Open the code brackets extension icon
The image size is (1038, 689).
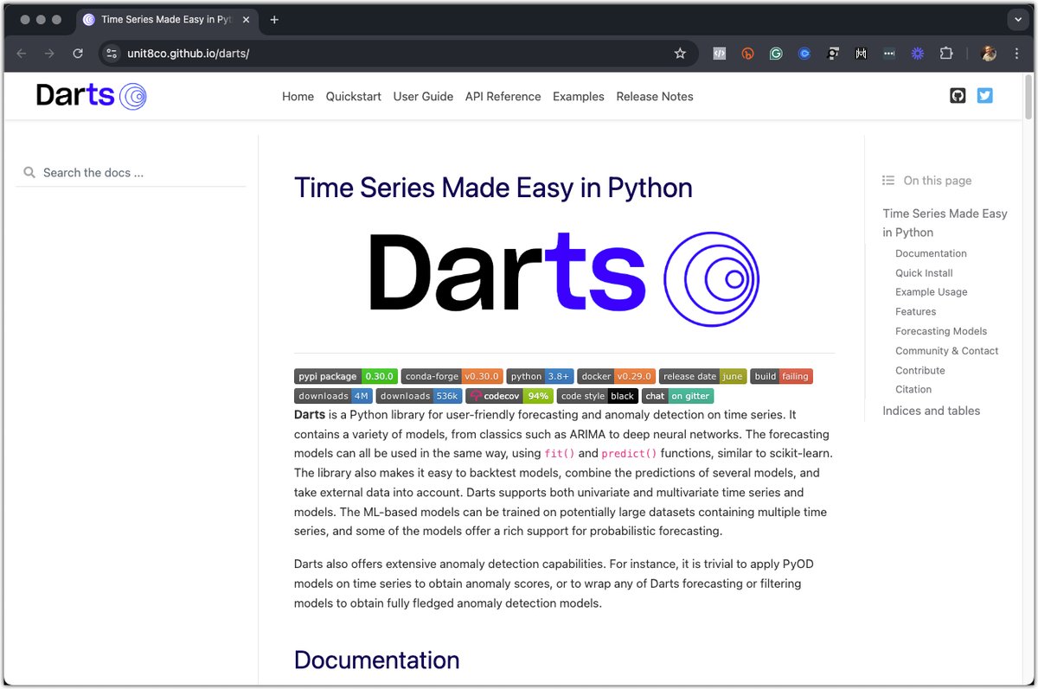tap(719, 54)
